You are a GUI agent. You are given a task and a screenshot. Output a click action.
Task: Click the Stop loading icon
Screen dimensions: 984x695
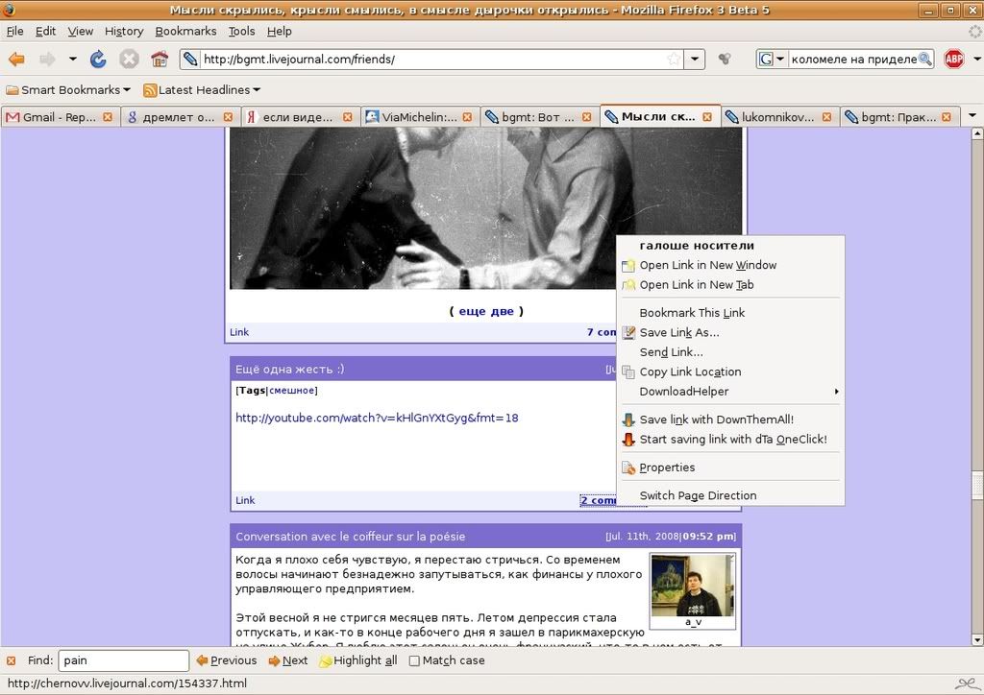click(x=129, y=60)
